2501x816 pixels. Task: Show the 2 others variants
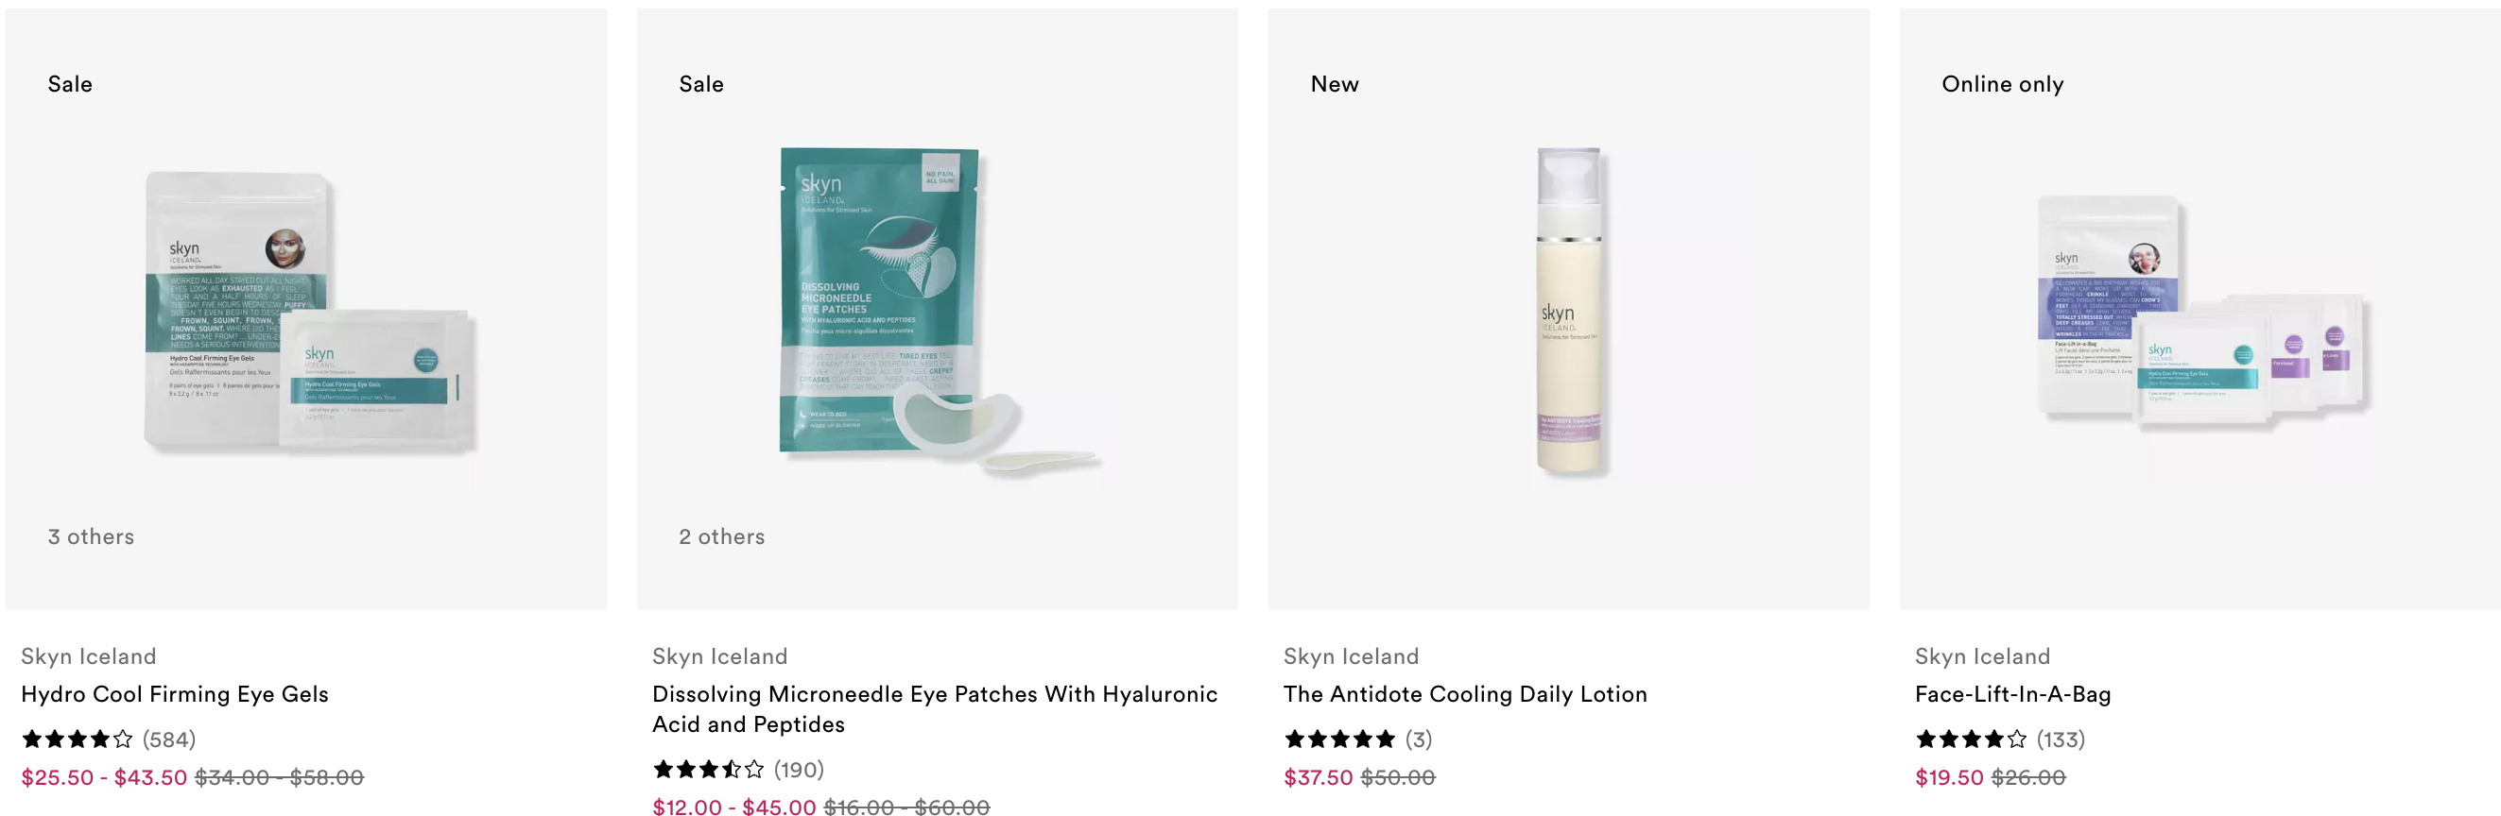pyautogui.click(x=721, y=536)
